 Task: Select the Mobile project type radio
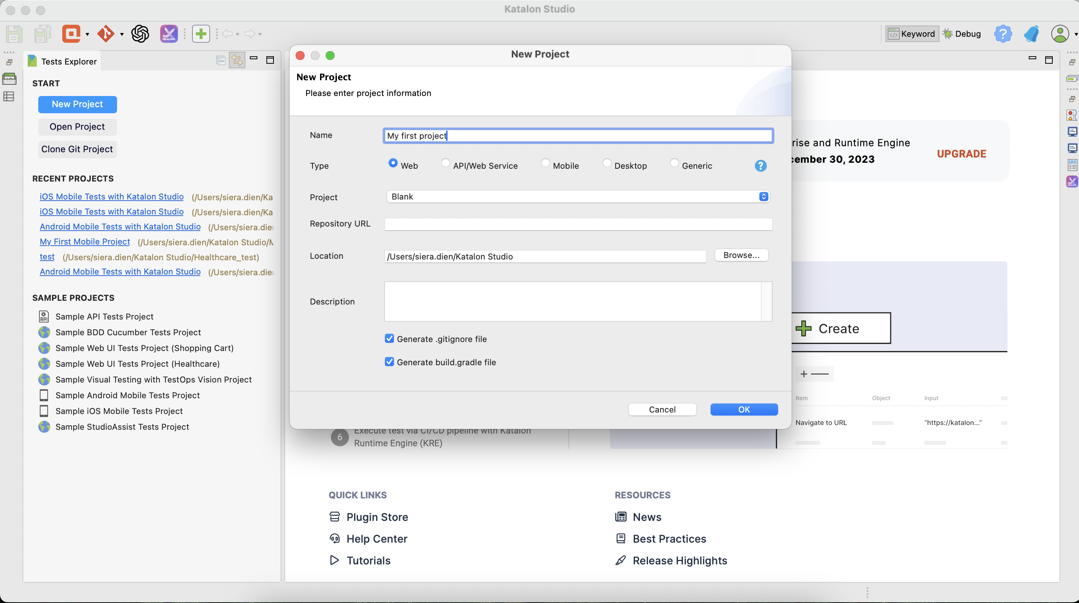[546, 163]
